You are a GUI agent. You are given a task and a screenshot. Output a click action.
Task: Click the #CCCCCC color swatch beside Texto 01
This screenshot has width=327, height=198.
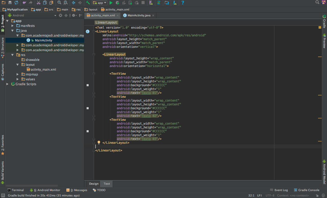[88, 85]
